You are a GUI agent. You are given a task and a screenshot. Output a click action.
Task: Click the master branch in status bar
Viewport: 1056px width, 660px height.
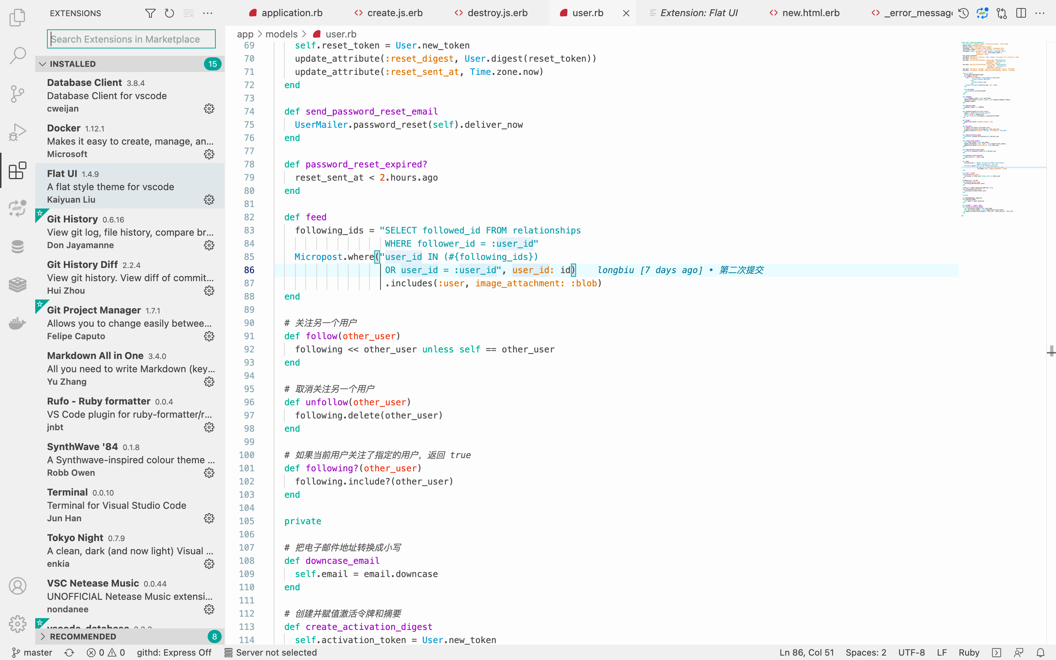(x=32, y=653)
